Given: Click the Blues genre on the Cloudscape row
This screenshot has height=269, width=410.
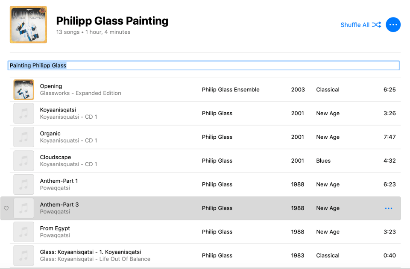Looking at the screenshot, I should pos(323,161).
